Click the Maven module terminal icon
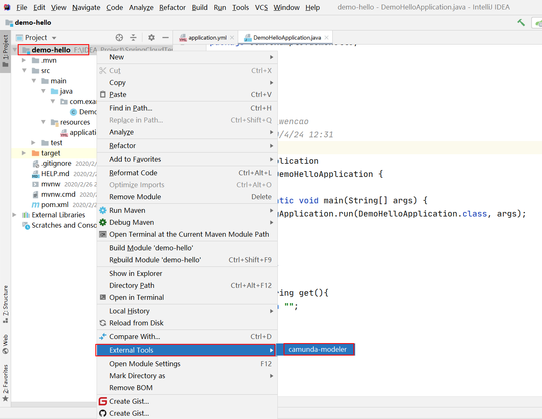Viewport: 542px width, 419px height. point(103,234)
